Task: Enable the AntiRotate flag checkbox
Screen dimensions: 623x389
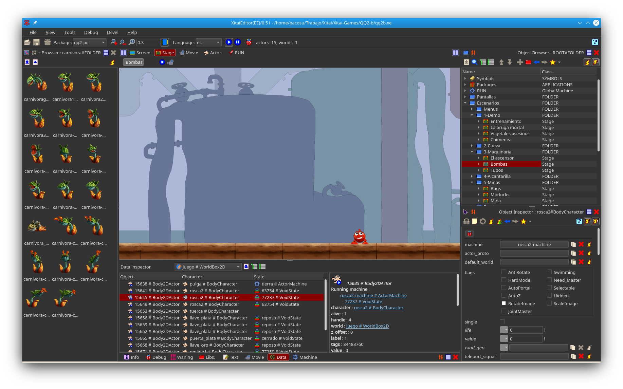Action: (x=504, y=272)
